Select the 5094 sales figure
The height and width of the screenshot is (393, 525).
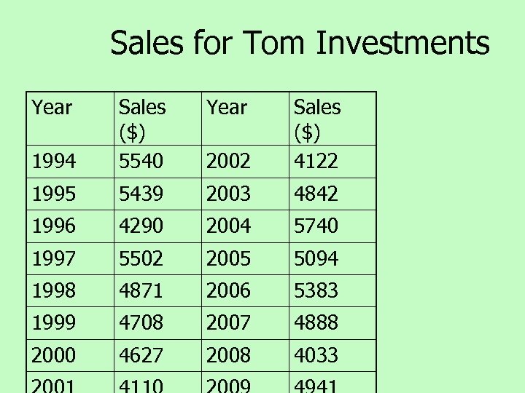tap(316, 258)
